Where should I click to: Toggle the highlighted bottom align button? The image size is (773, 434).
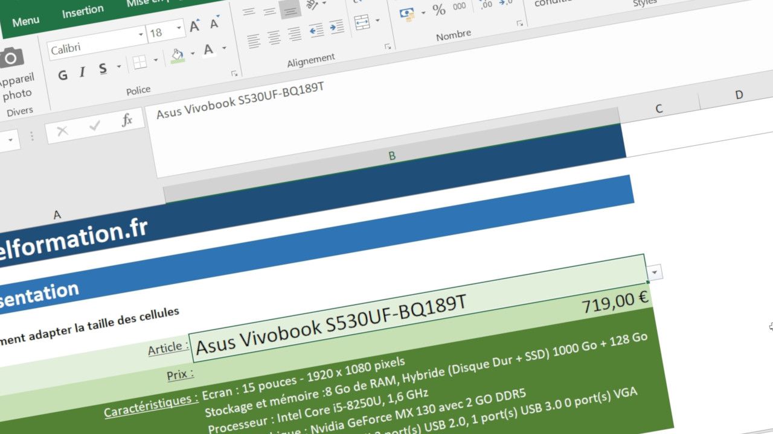click(290, 8)
